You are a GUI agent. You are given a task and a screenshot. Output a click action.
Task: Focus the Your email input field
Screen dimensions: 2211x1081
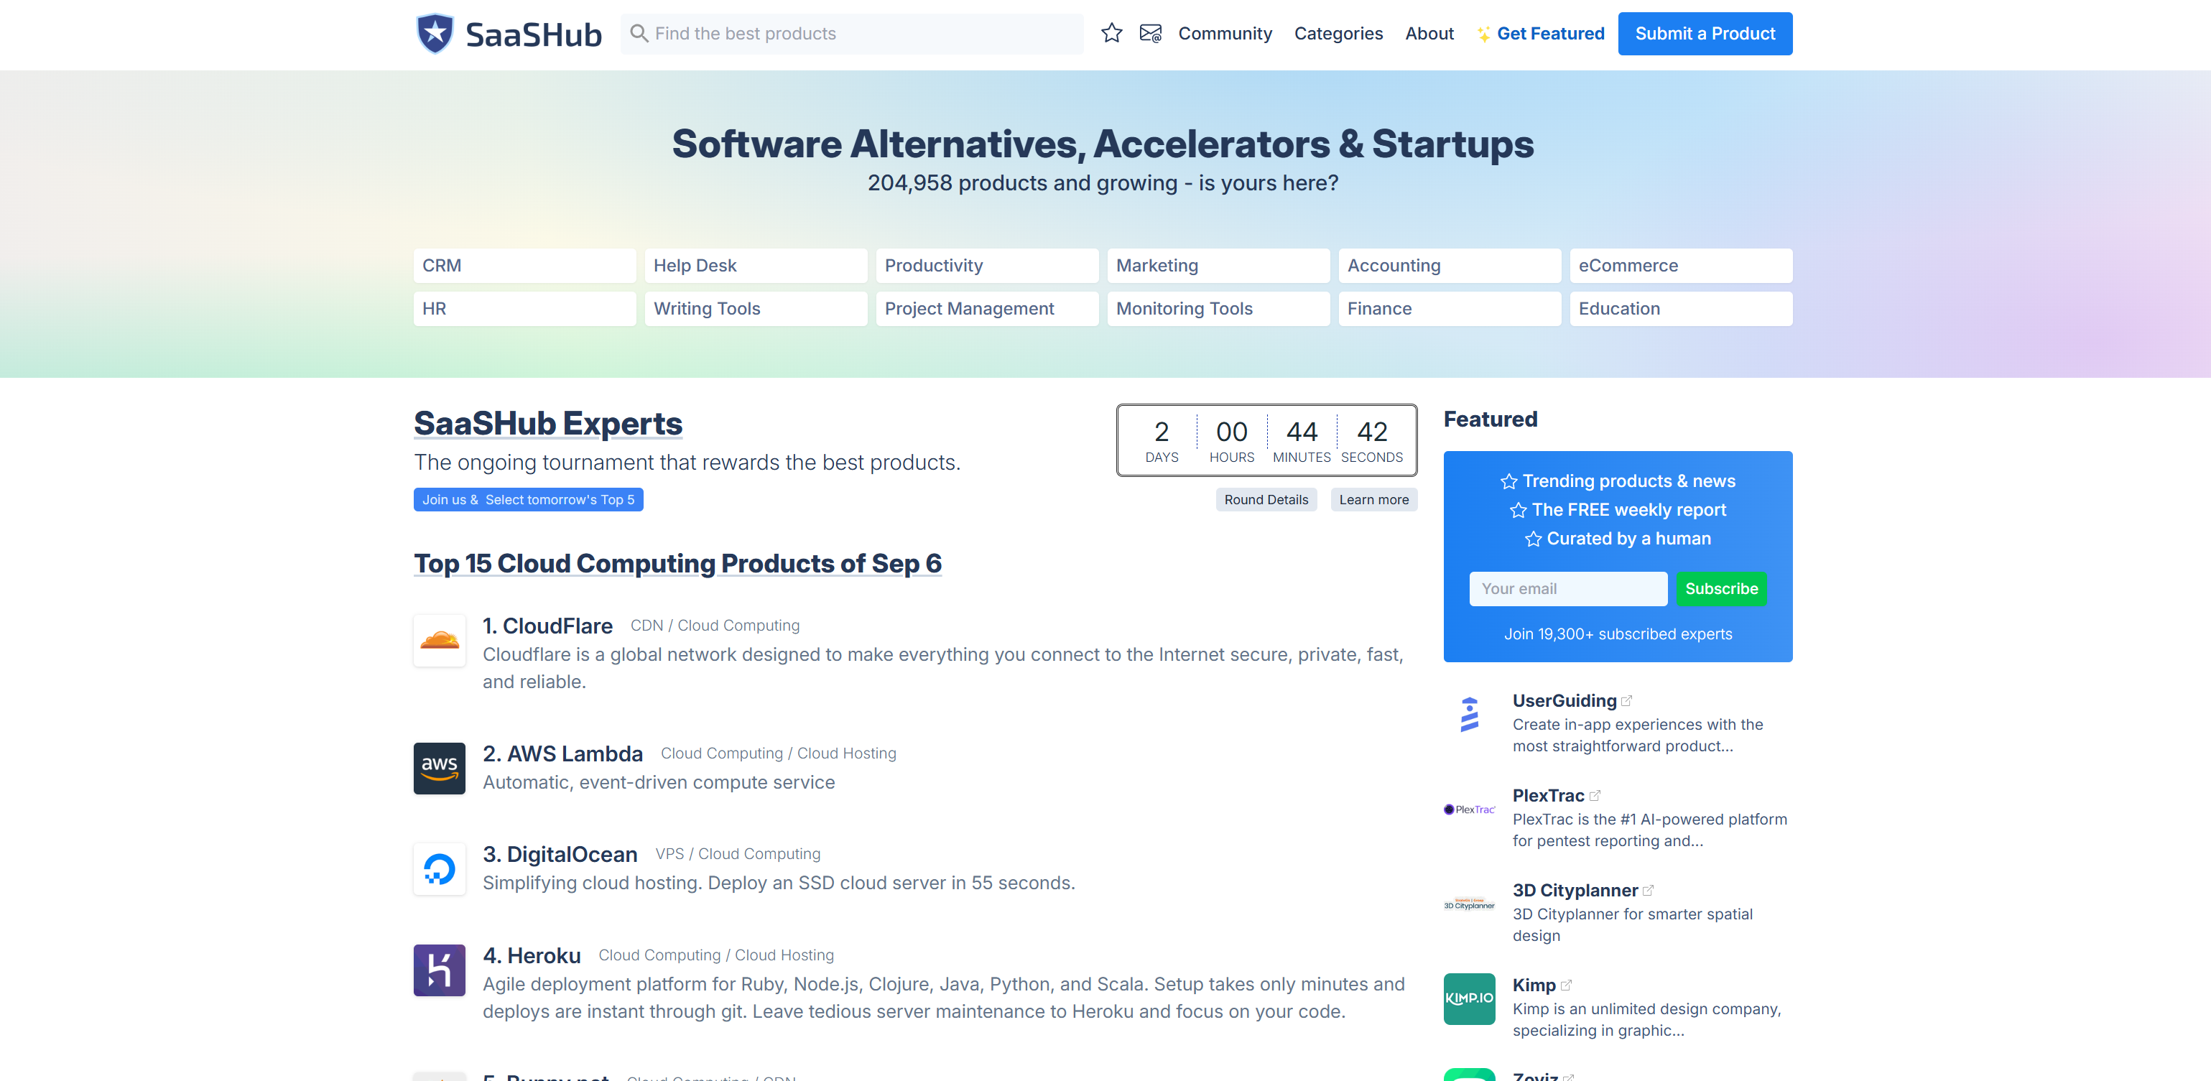(x=1567, y=588)
